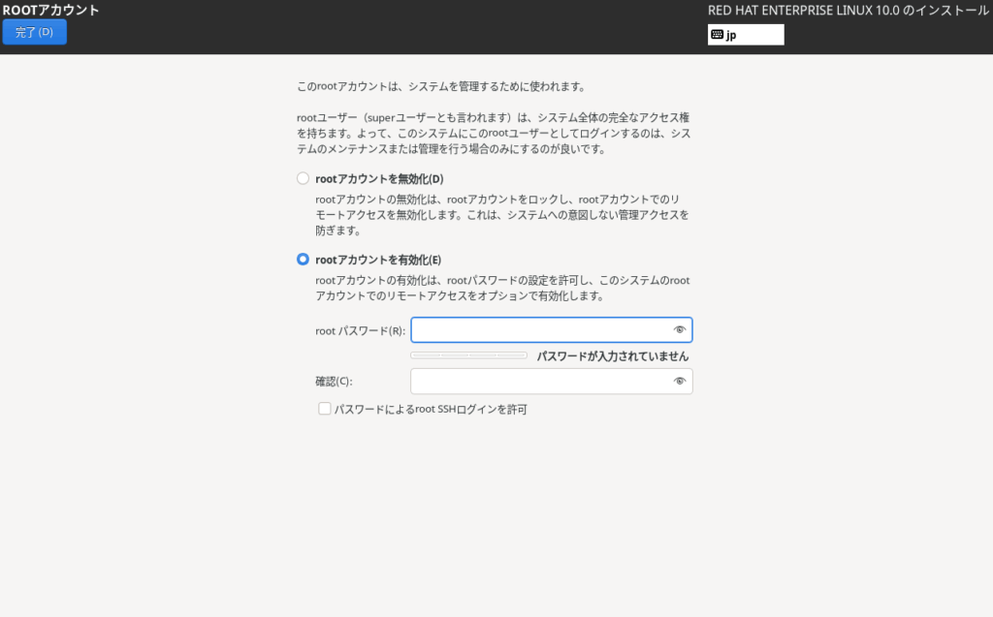
Task: Enable パスワードによるroot SSHログインを許可 checkbox
Action: 325,409
